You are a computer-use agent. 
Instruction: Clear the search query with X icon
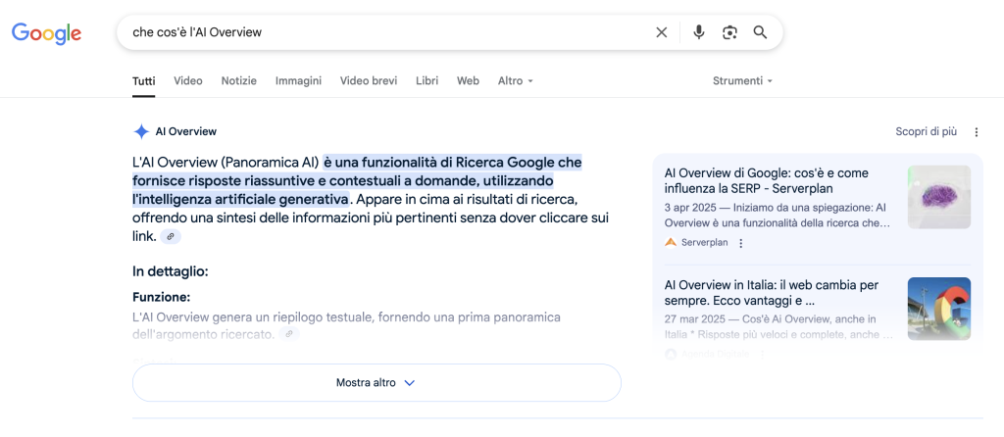[662, 32]
